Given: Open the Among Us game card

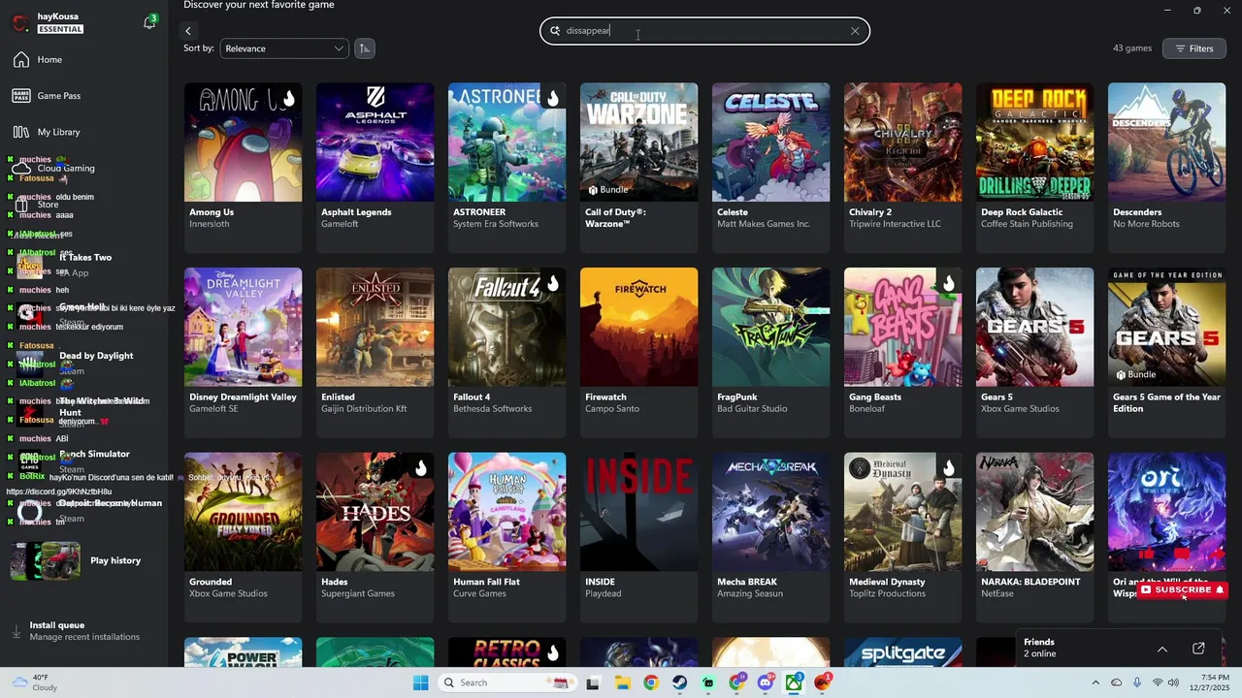Looking at the screenshot, I should tap(243, 167).
